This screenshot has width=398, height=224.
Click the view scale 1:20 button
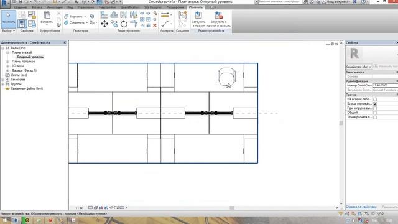tap(79, 208)
